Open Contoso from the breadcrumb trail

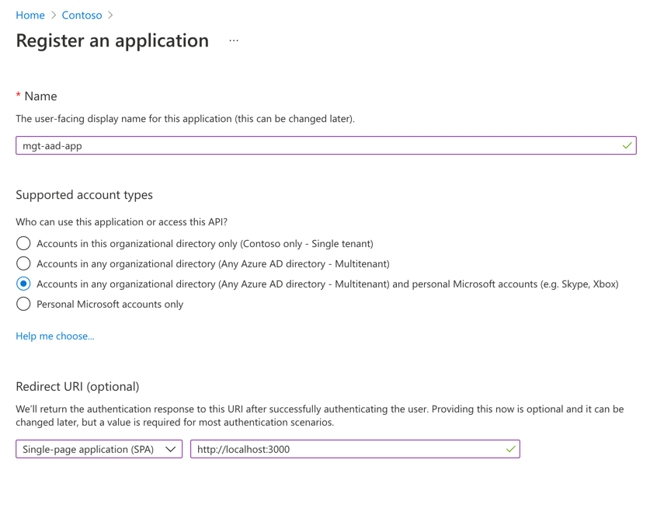pos(82,15)
